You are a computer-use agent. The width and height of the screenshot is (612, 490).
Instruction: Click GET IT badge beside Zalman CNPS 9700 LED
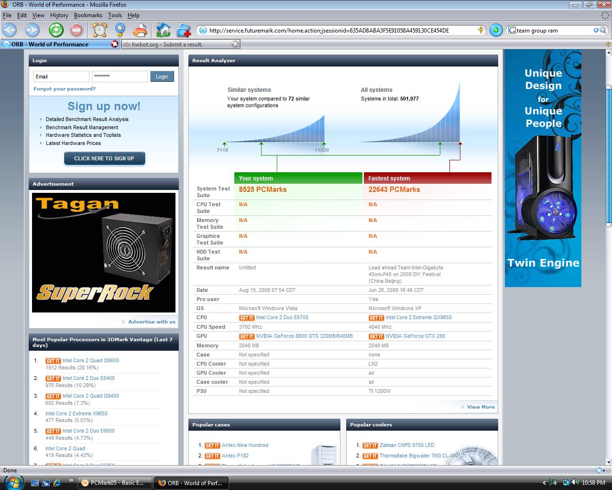370,445
